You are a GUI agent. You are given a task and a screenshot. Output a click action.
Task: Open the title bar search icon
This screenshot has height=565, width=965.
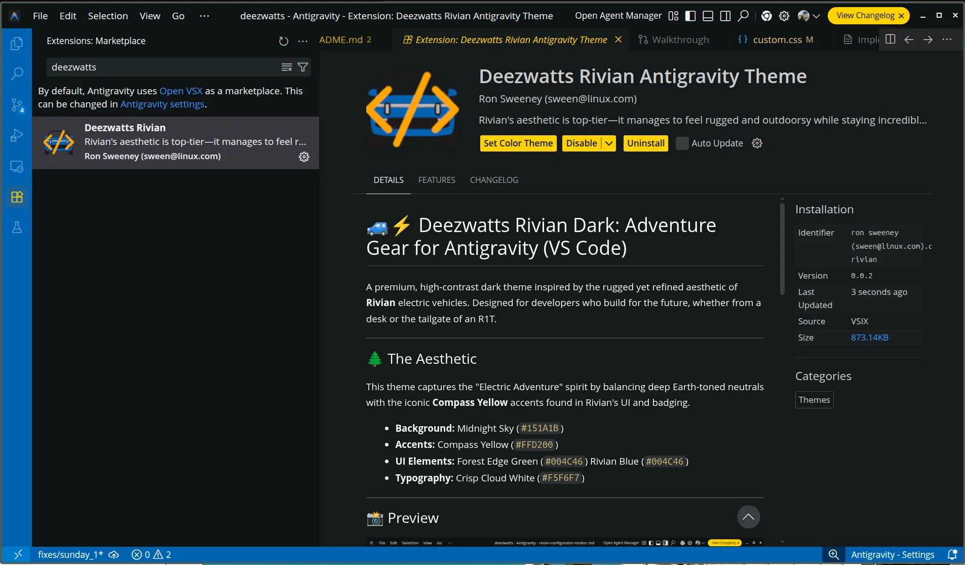pyautogui.click(x=743, y=16)
